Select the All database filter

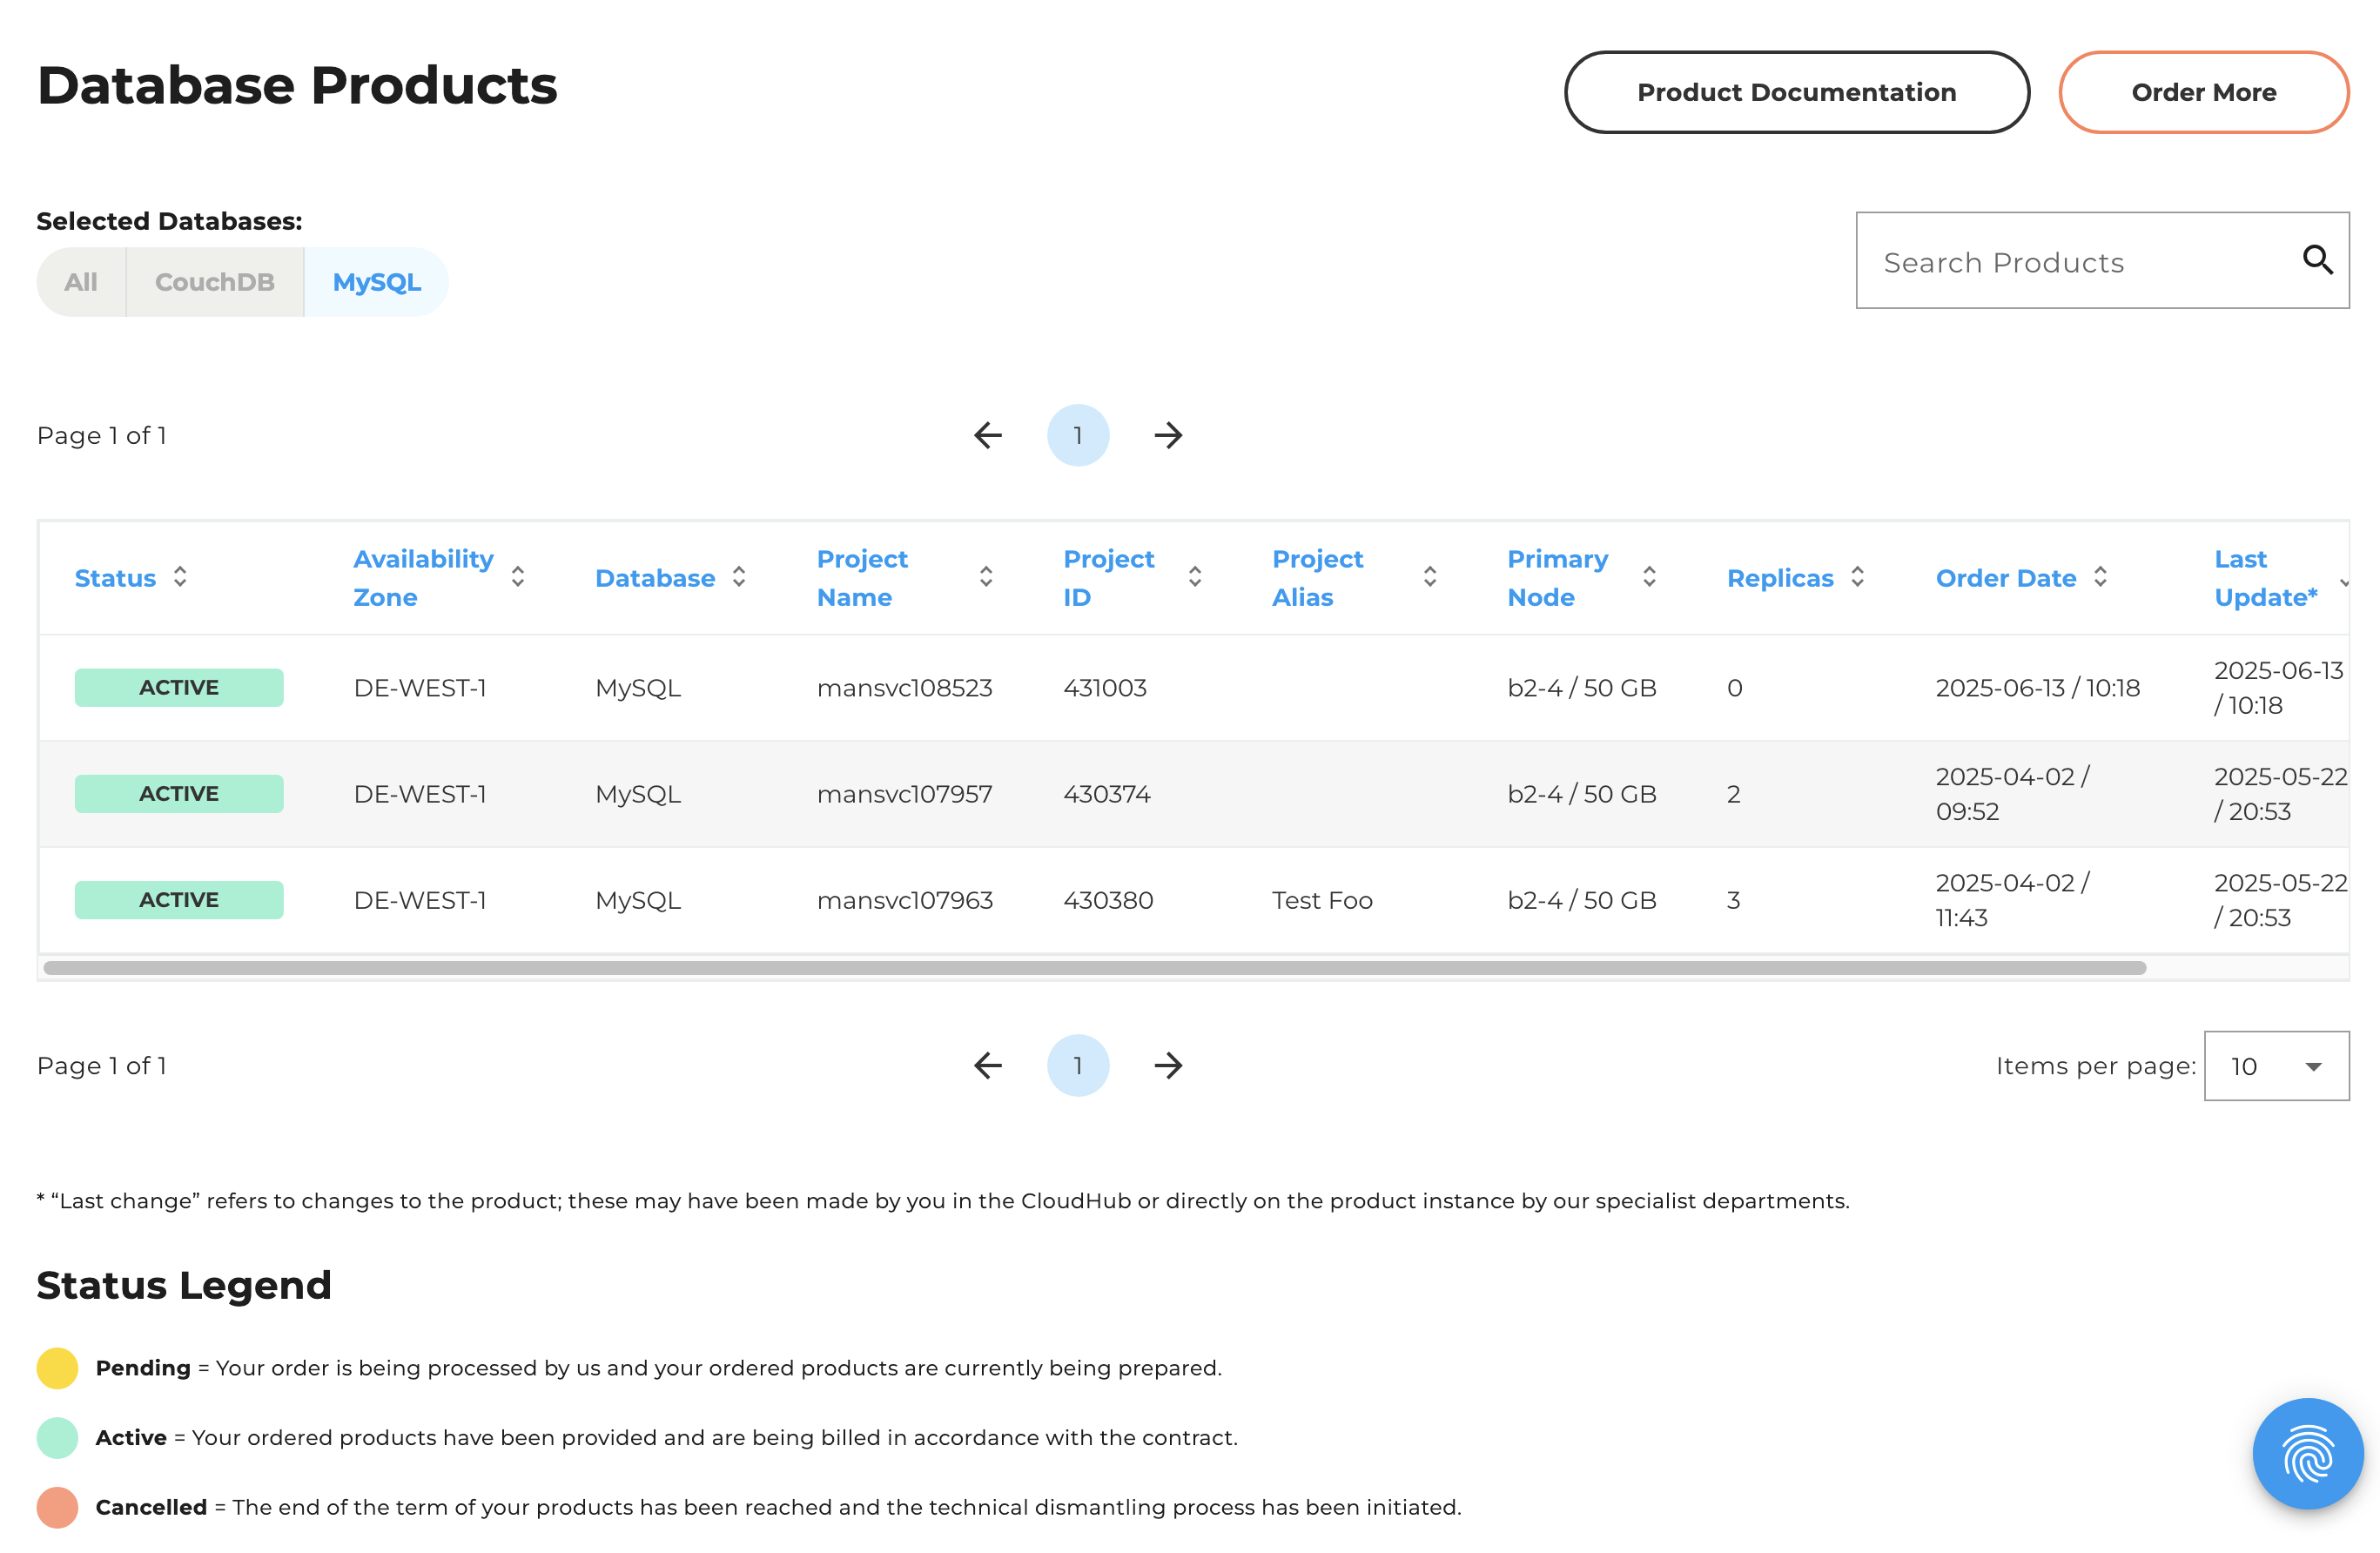(x=81, y=281)
